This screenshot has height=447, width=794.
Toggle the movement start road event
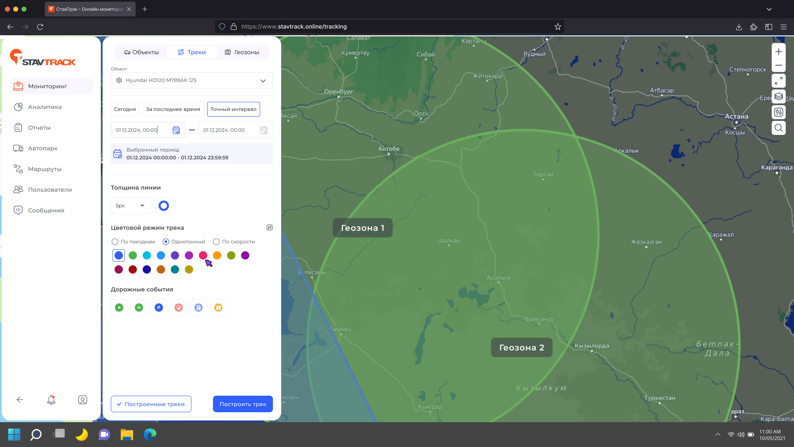119,308
